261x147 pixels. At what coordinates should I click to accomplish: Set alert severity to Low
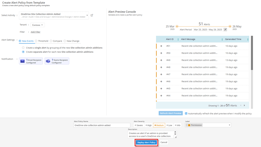click(169, 125)
